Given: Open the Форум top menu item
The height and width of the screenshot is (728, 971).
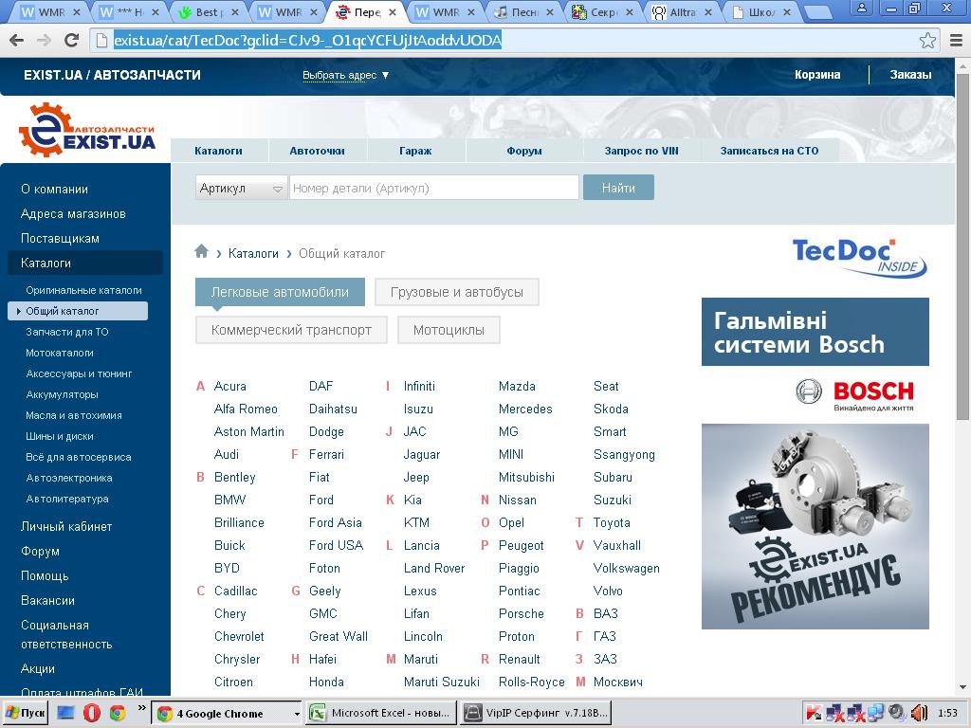Looking at the screenshot, I should pos(523,151).
